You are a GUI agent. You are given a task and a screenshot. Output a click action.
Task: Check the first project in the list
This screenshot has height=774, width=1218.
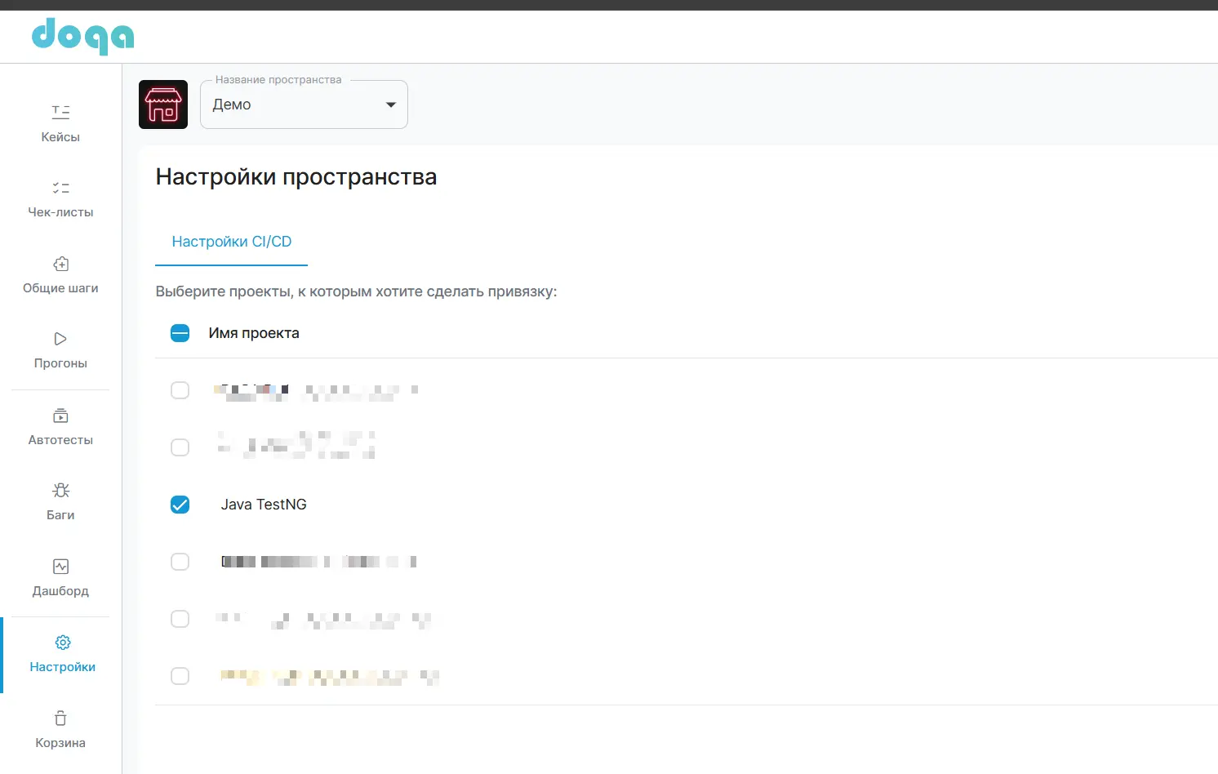click(x=180, y=389)
